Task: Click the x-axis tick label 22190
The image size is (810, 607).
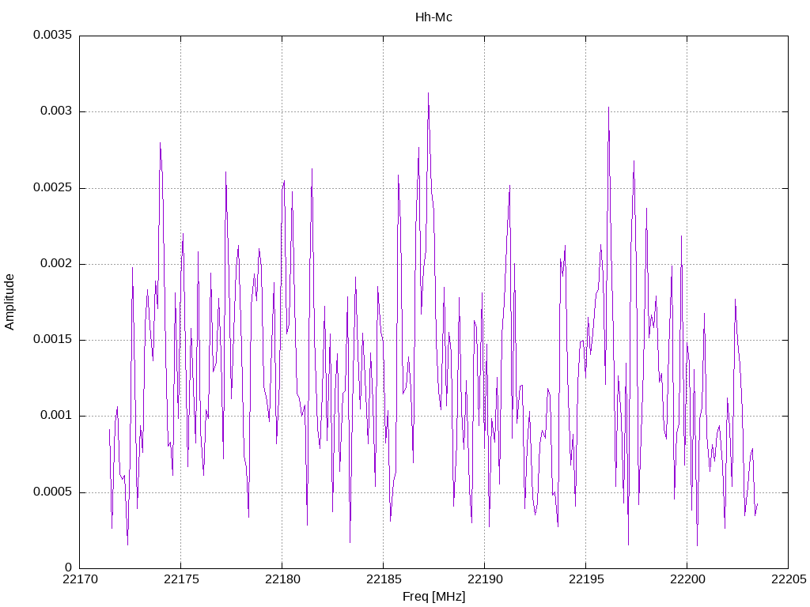Action: pos(485,579)
